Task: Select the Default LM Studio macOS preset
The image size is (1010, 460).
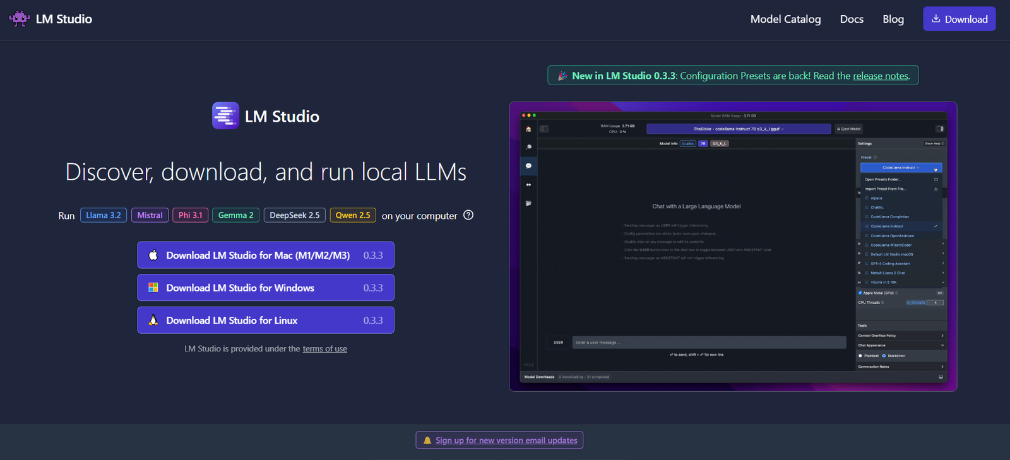Action: 901,254
